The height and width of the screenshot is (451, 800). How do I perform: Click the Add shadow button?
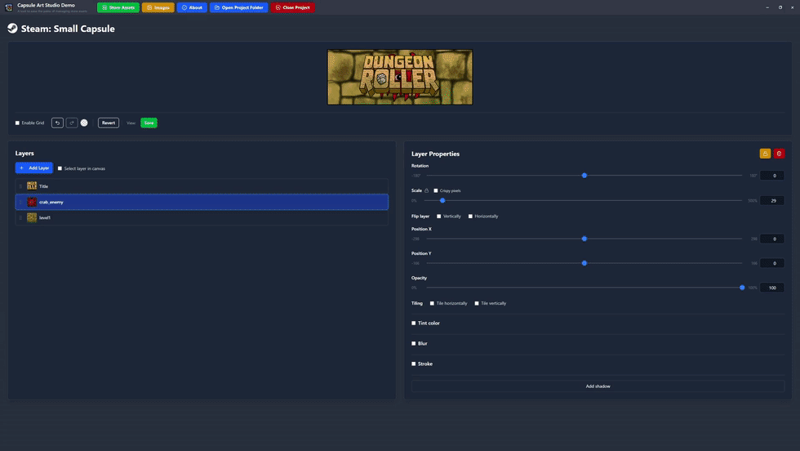pyautogui.click(x=598, y=386)
